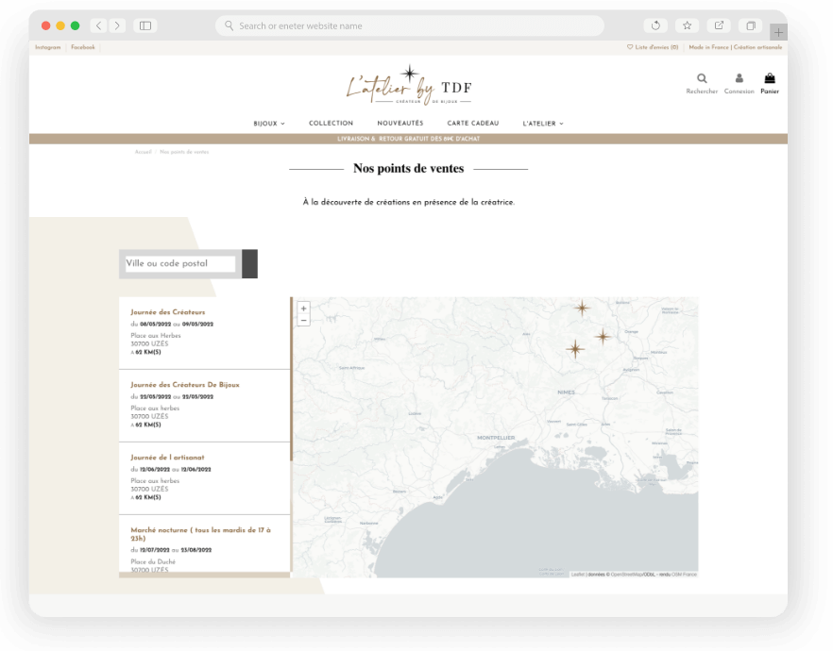Screen dimensions: 833x651
Task: Expand the BIJOUX dropdown menu
Action: pyautogui.click(x=268, y=124)
